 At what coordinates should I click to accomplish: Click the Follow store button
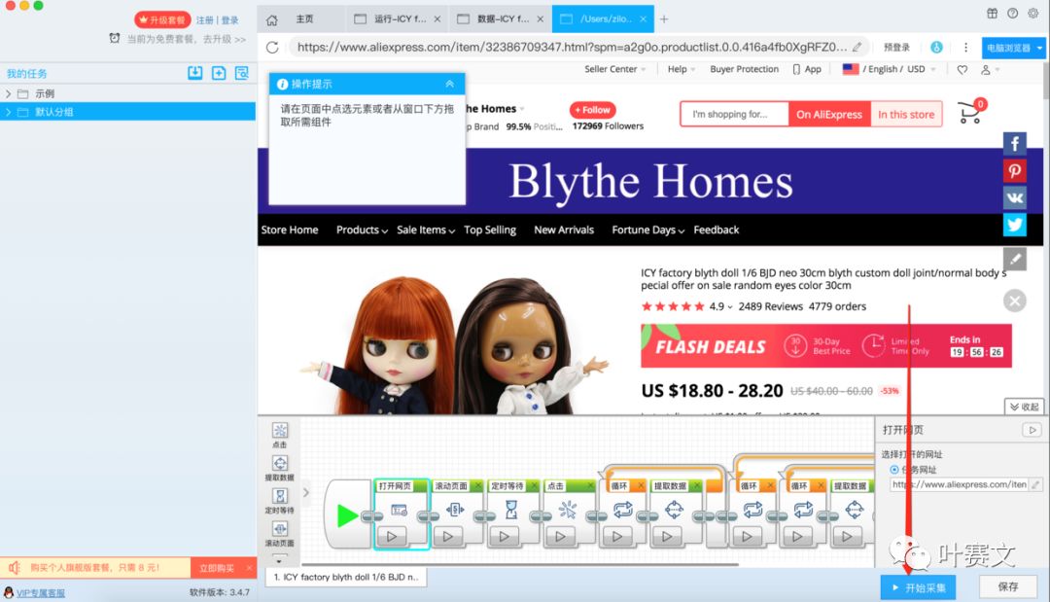coord(593,110)
